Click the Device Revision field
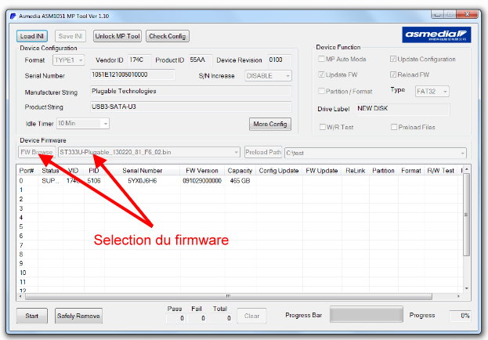This screenshot has height=340, width=488. pyautogui.click(x=280, y=60)
